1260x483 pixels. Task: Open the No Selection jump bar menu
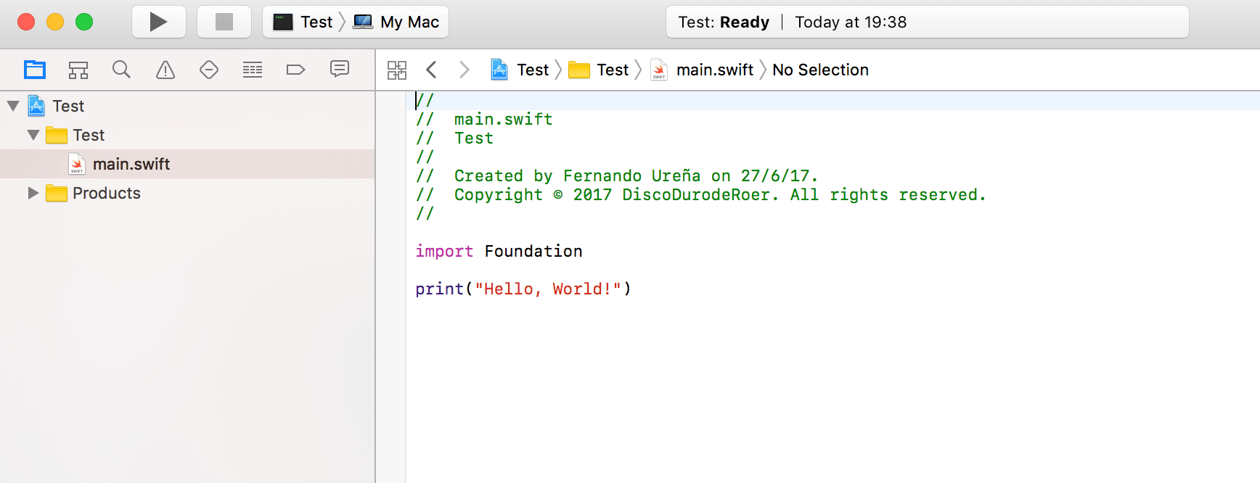(x=820, y=70)
